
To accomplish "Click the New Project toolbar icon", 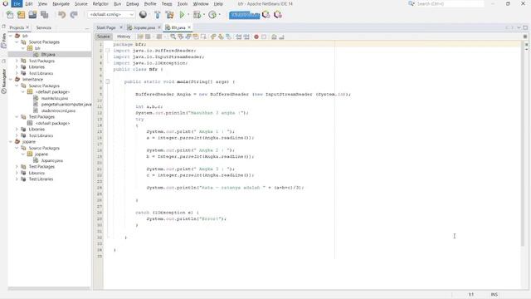I will pos(22,15).
